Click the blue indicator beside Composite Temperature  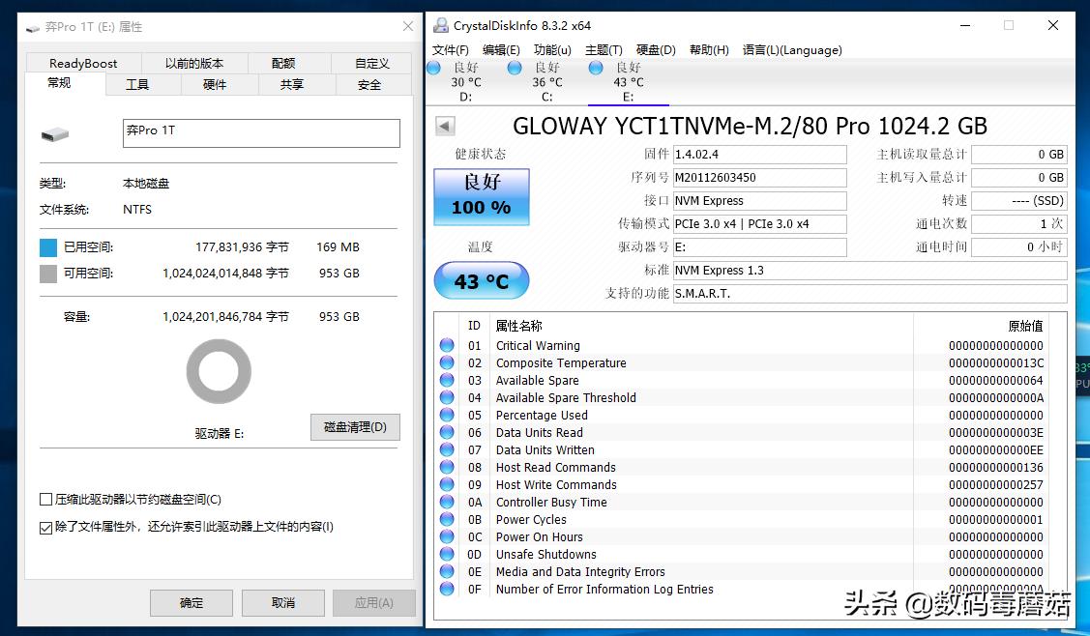pos(446,362)
